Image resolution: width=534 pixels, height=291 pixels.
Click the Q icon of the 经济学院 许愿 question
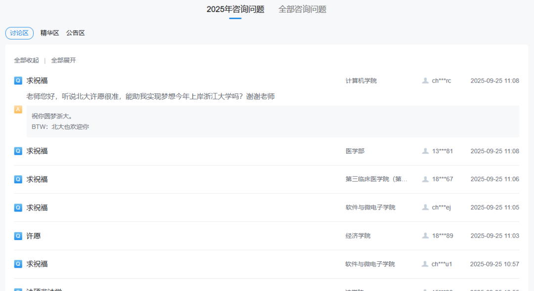pos(18,236)
